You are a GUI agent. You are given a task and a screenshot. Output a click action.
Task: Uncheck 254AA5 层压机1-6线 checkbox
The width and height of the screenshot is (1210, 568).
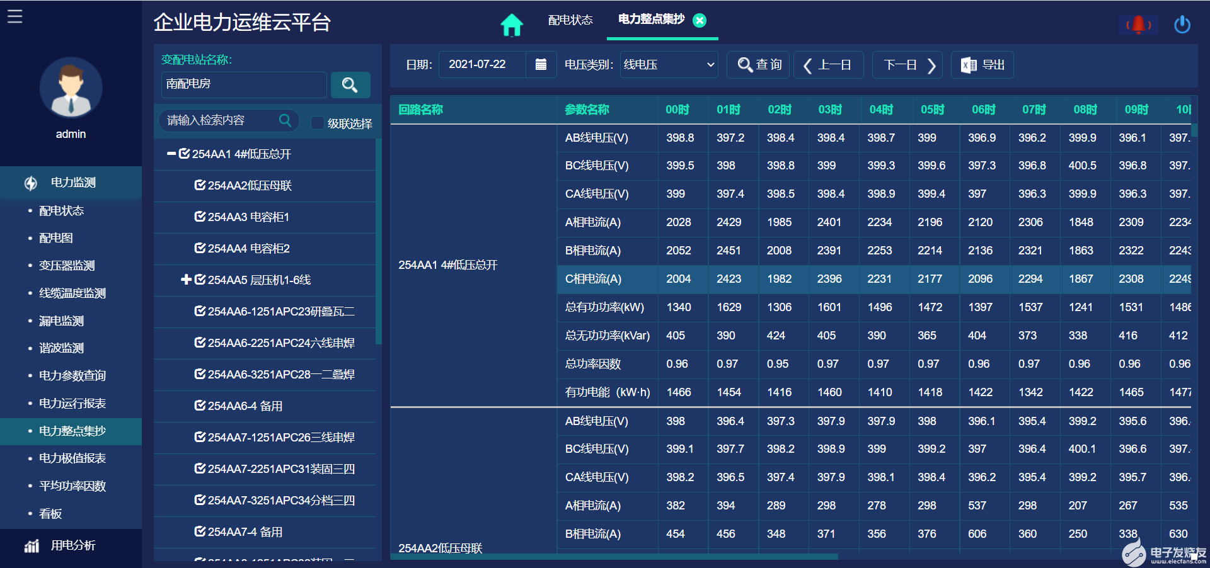tap(200, 280)
